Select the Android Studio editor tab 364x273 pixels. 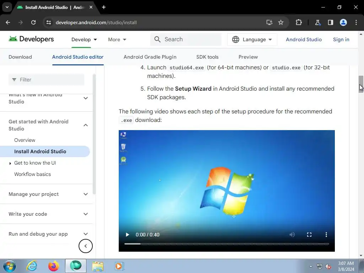click(x=78, y=57)
